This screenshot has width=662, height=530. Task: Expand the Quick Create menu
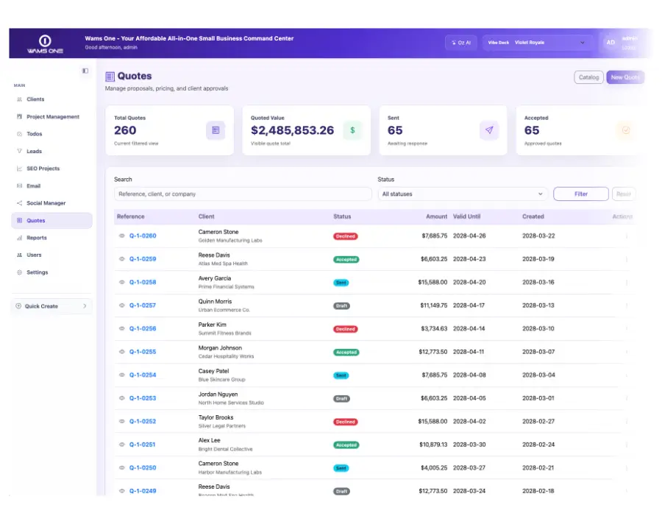tap(51, 306)
